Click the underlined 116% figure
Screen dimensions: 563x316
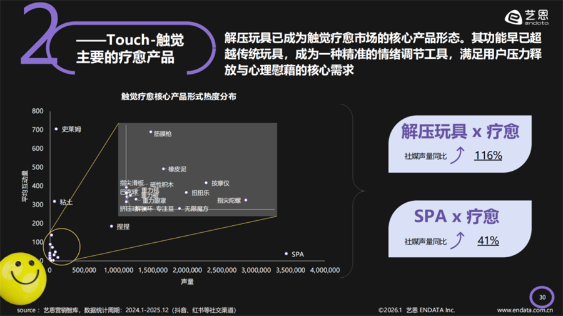click(x=488, y=155)
